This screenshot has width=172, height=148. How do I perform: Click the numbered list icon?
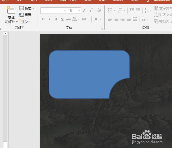(120, 10)
